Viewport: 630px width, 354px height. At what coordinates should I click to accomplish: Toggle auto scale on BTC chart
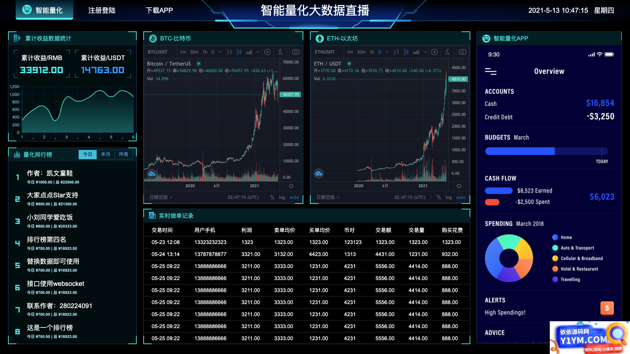click(294, 197)
